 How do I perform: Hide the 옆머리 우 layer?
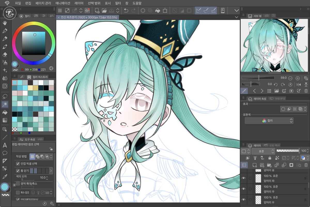click(243, 189)
